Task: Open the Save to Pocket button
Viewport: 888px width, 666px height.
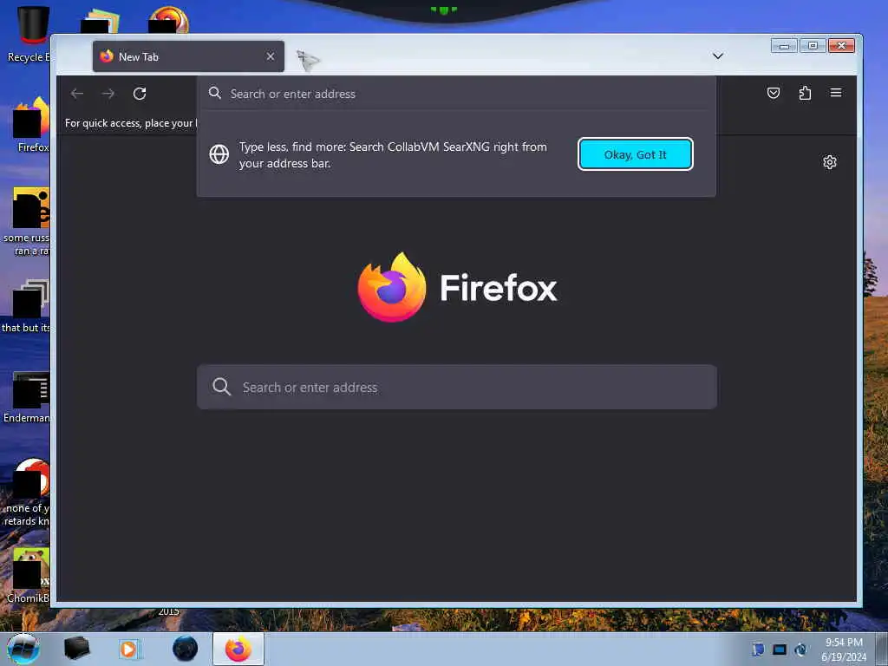Action: [773, 93]
